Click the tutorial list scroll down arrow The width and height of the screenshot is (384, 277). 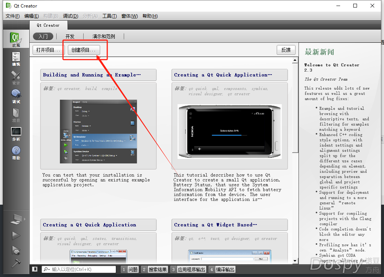coord(295,261)
